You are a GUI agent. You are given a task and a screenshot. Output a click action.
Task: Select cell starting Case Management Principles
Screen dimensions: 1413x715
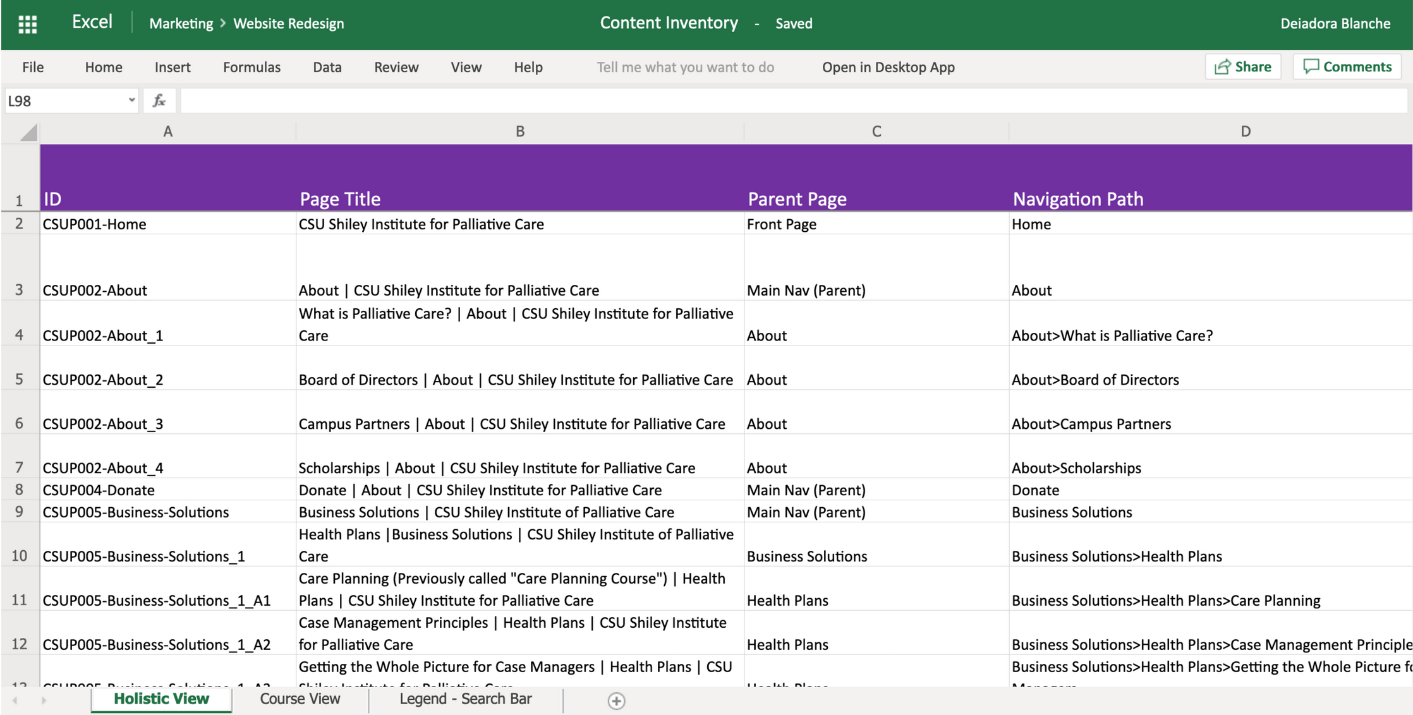(519, 633)
